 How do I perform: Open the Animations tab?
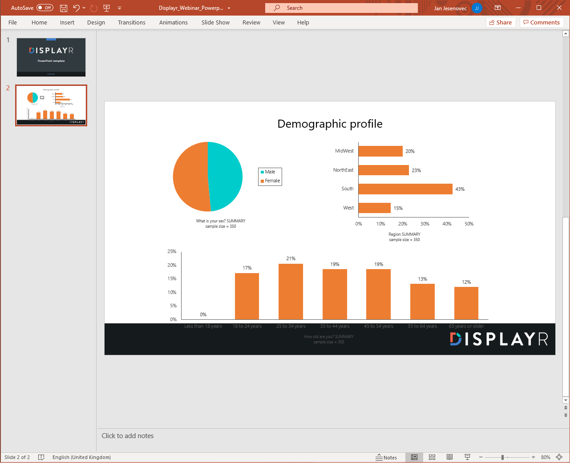[173, 23]
